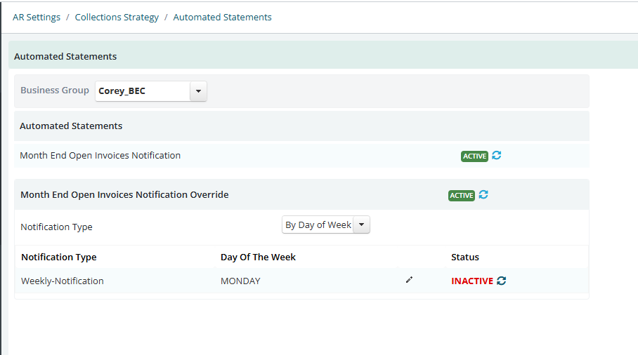Image resolution: width=638 pixels, height=355 pixels.
Task: Click refresh icon in Notification Override header
Action: click(483, 194)
